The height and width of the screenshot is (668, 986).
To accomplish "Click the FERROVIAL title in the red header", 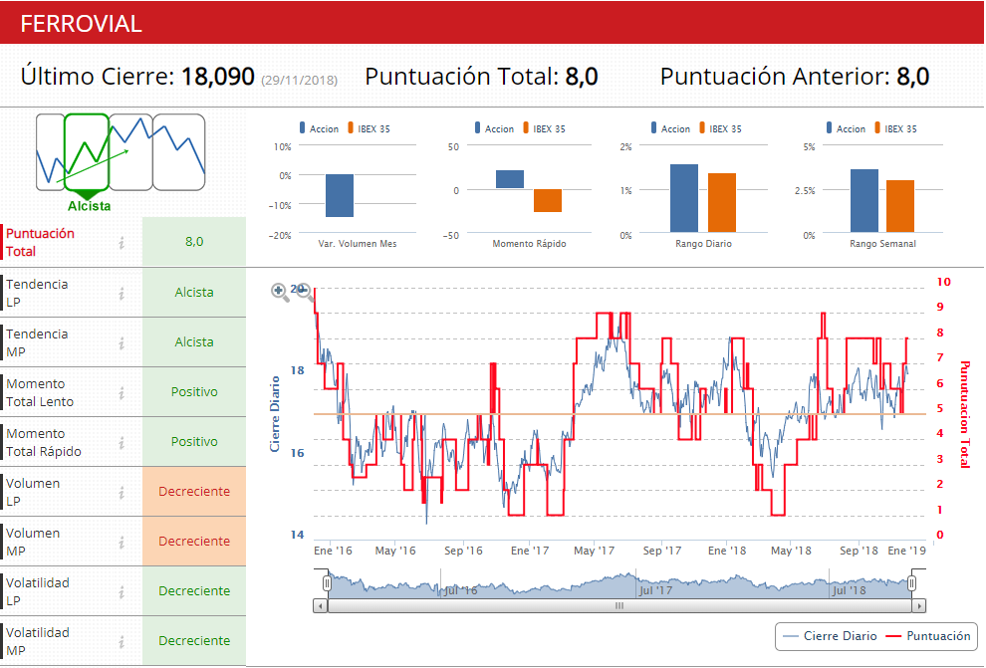I will tap(81, 24).
